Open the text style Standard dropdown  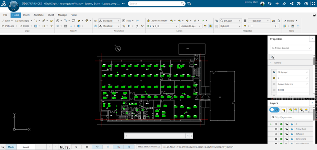tap(109, 21)
